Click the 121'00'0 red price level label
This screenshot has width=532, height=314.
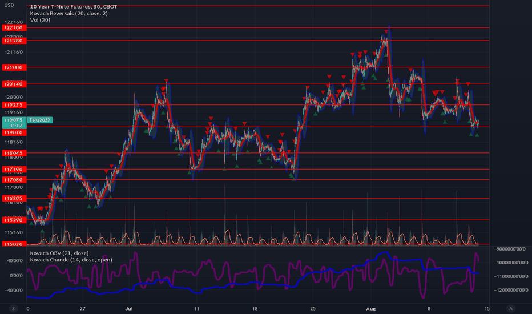click(14, 67)
